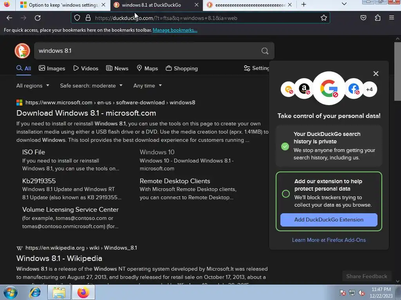Screen dimensions: 401x300
Task: Click the taskbar clock showing 11:47 PM
Action: click(x=381, y=293)
